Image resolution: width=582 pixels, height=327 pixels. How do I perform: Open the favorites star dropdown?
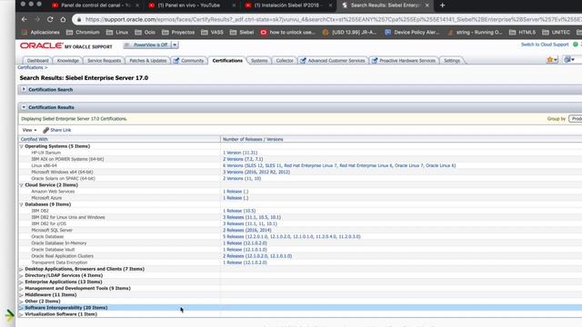(552, 60)
